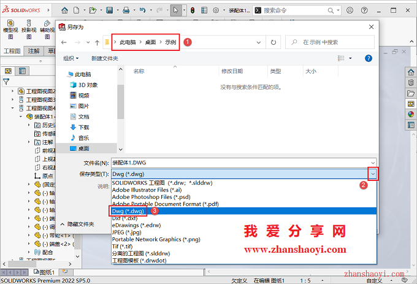Click the Projected View tool icon
The image size is (417, 284).
click(29, 29)
